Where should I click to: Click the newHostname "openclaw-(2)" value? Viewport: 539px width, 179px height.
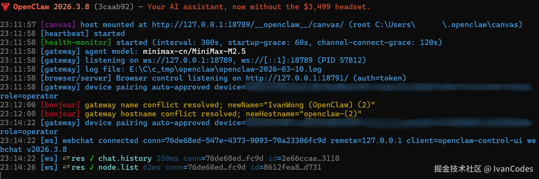[332, 114]
